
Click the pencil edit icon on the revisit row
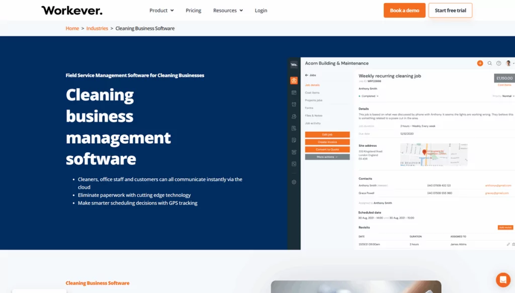tap(508, 244)
